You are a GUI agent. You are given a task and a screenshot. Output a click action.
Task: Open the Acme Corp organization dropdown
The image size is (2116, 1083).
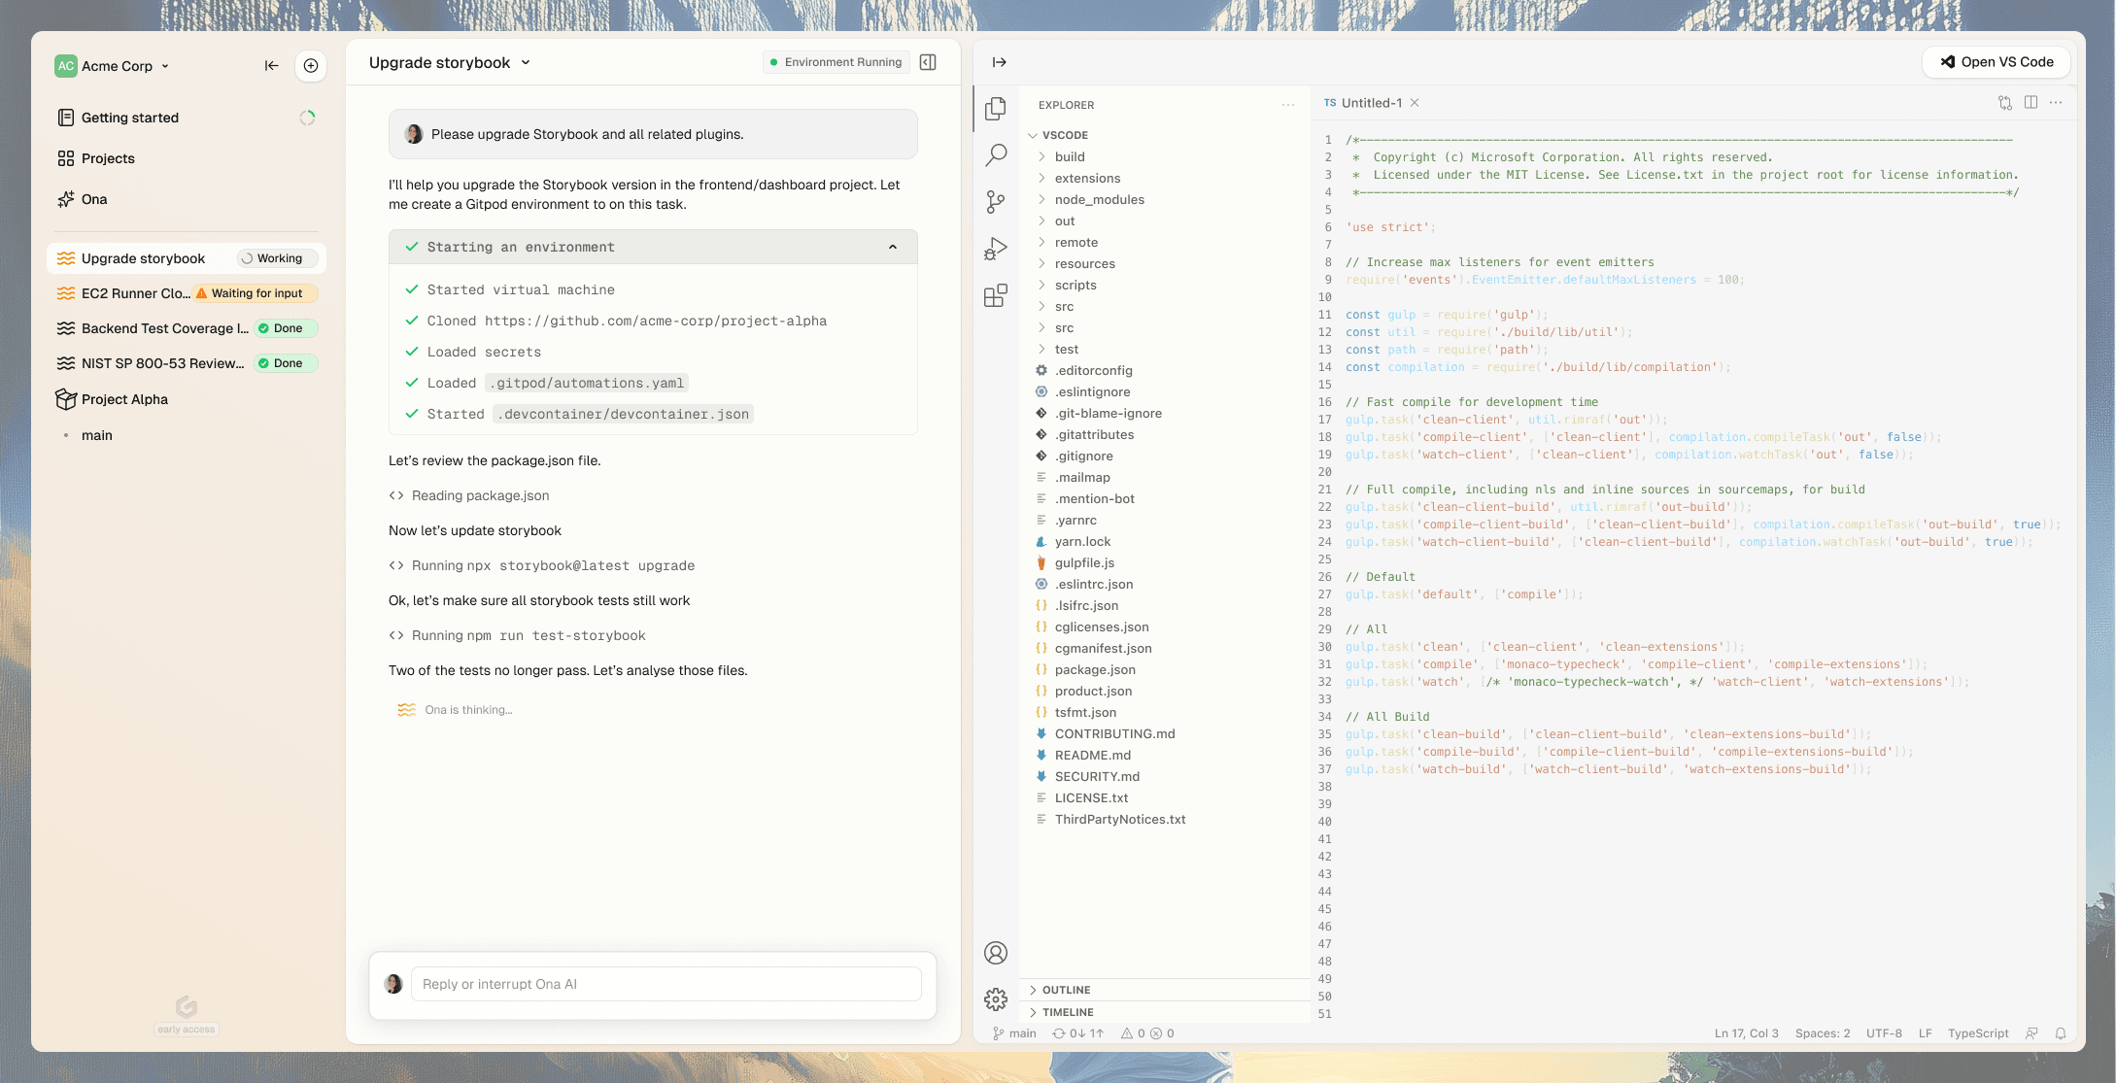113,66
